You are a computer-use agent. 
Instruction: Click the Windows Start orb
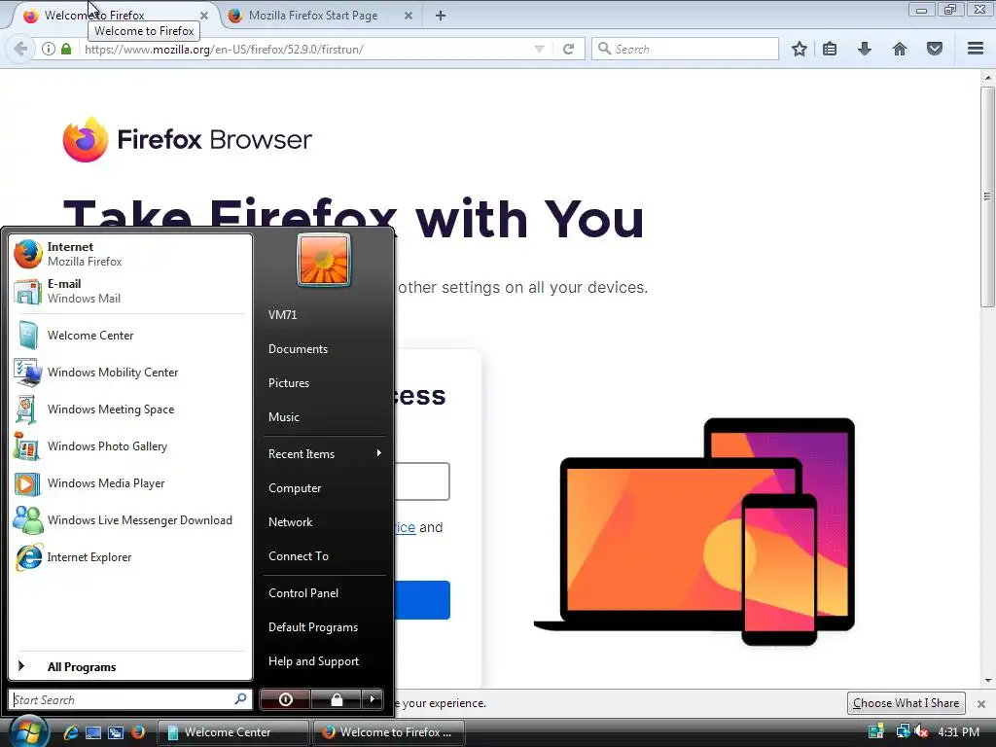(28, 731)
